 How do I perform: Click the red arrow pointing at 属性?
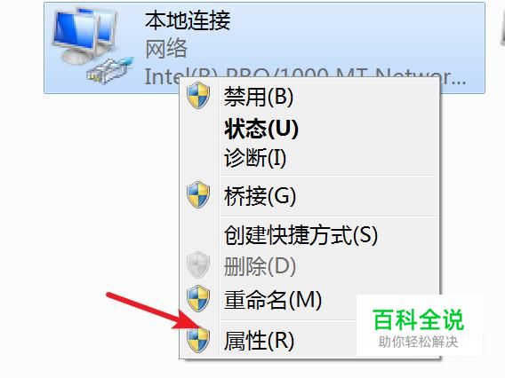150,311
